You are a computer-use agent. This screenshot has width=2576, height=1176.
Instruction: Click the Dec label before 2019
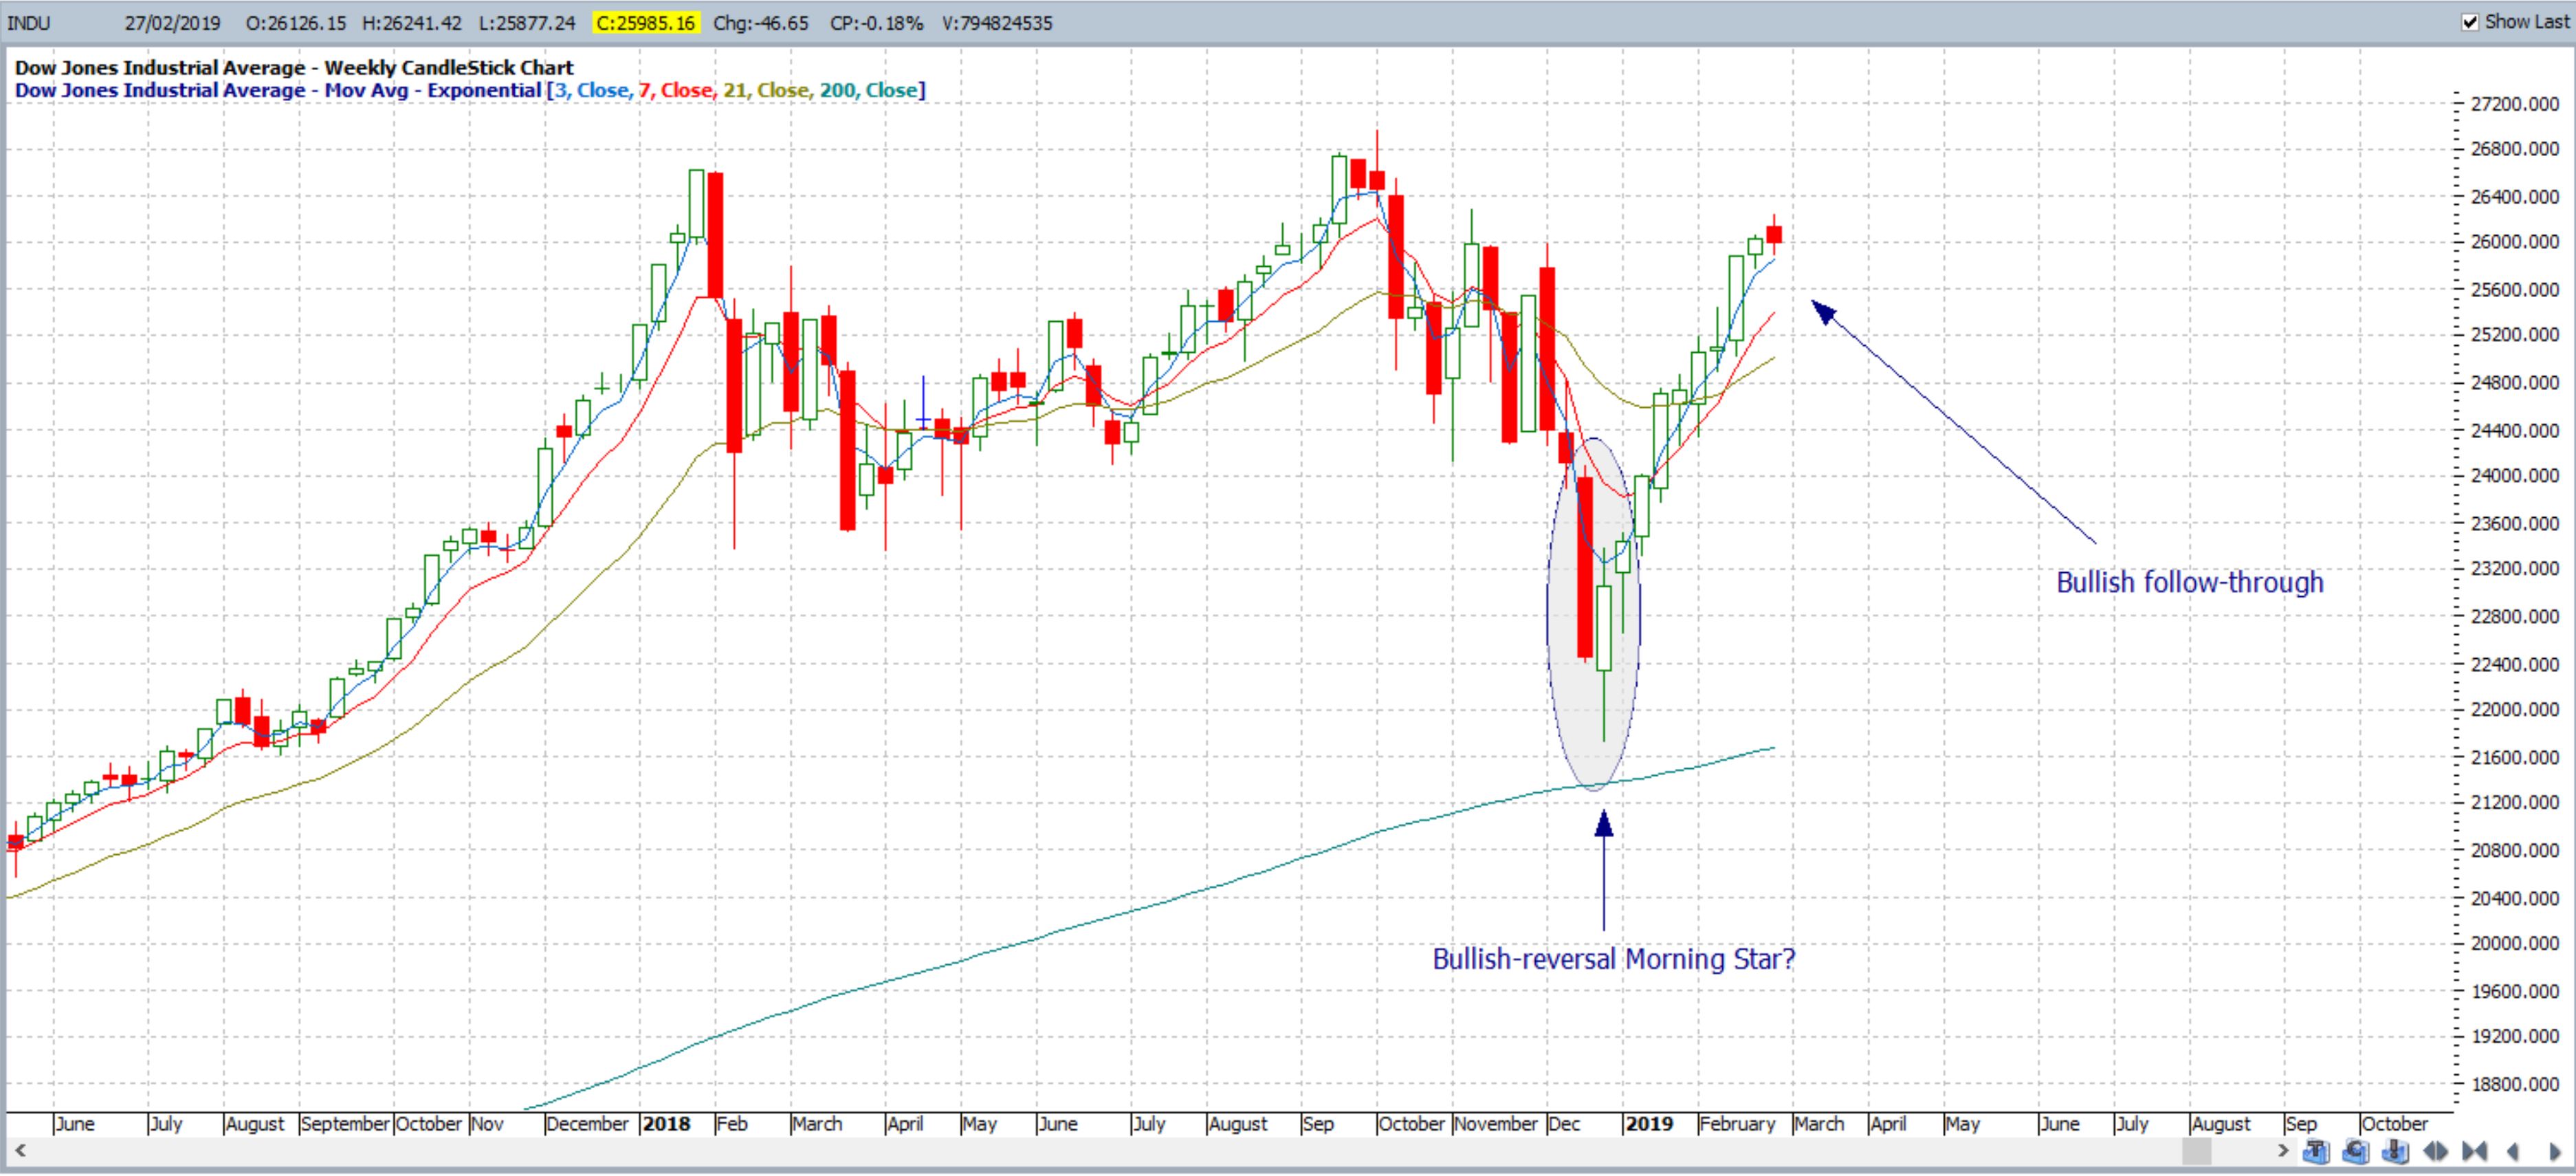pyautogui.click(x=1565, y=1124)
